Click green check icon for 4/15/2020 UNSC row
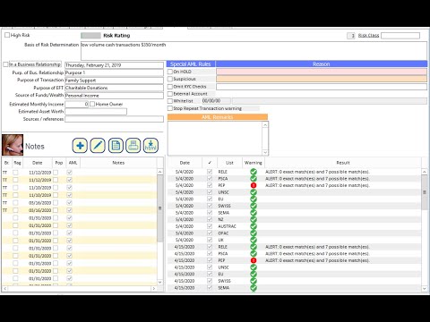Screen dimensions: 430x322 coord(254,267)
